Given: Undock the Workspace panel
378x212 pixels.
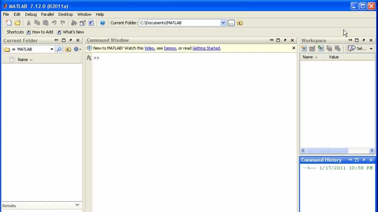Looking at the screenshot, I should pos(364,40).
